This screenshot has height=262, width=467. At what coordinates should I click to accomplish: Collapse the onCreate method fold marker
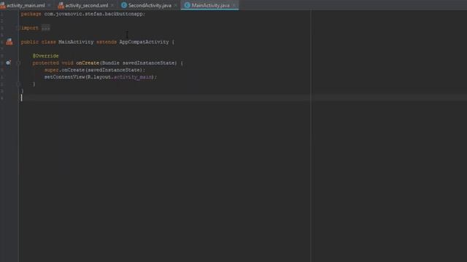[18, 63]
